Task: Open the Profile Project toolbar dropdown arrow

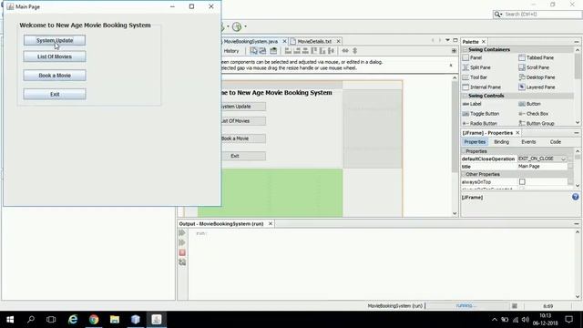Action: click(x=245, y=26)
